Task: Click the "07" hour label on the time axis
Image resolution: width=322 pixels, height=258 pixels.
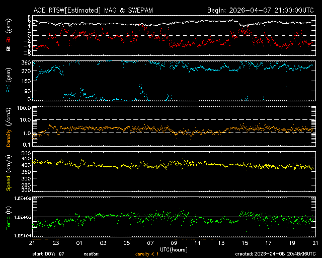Action: point(150,243)
